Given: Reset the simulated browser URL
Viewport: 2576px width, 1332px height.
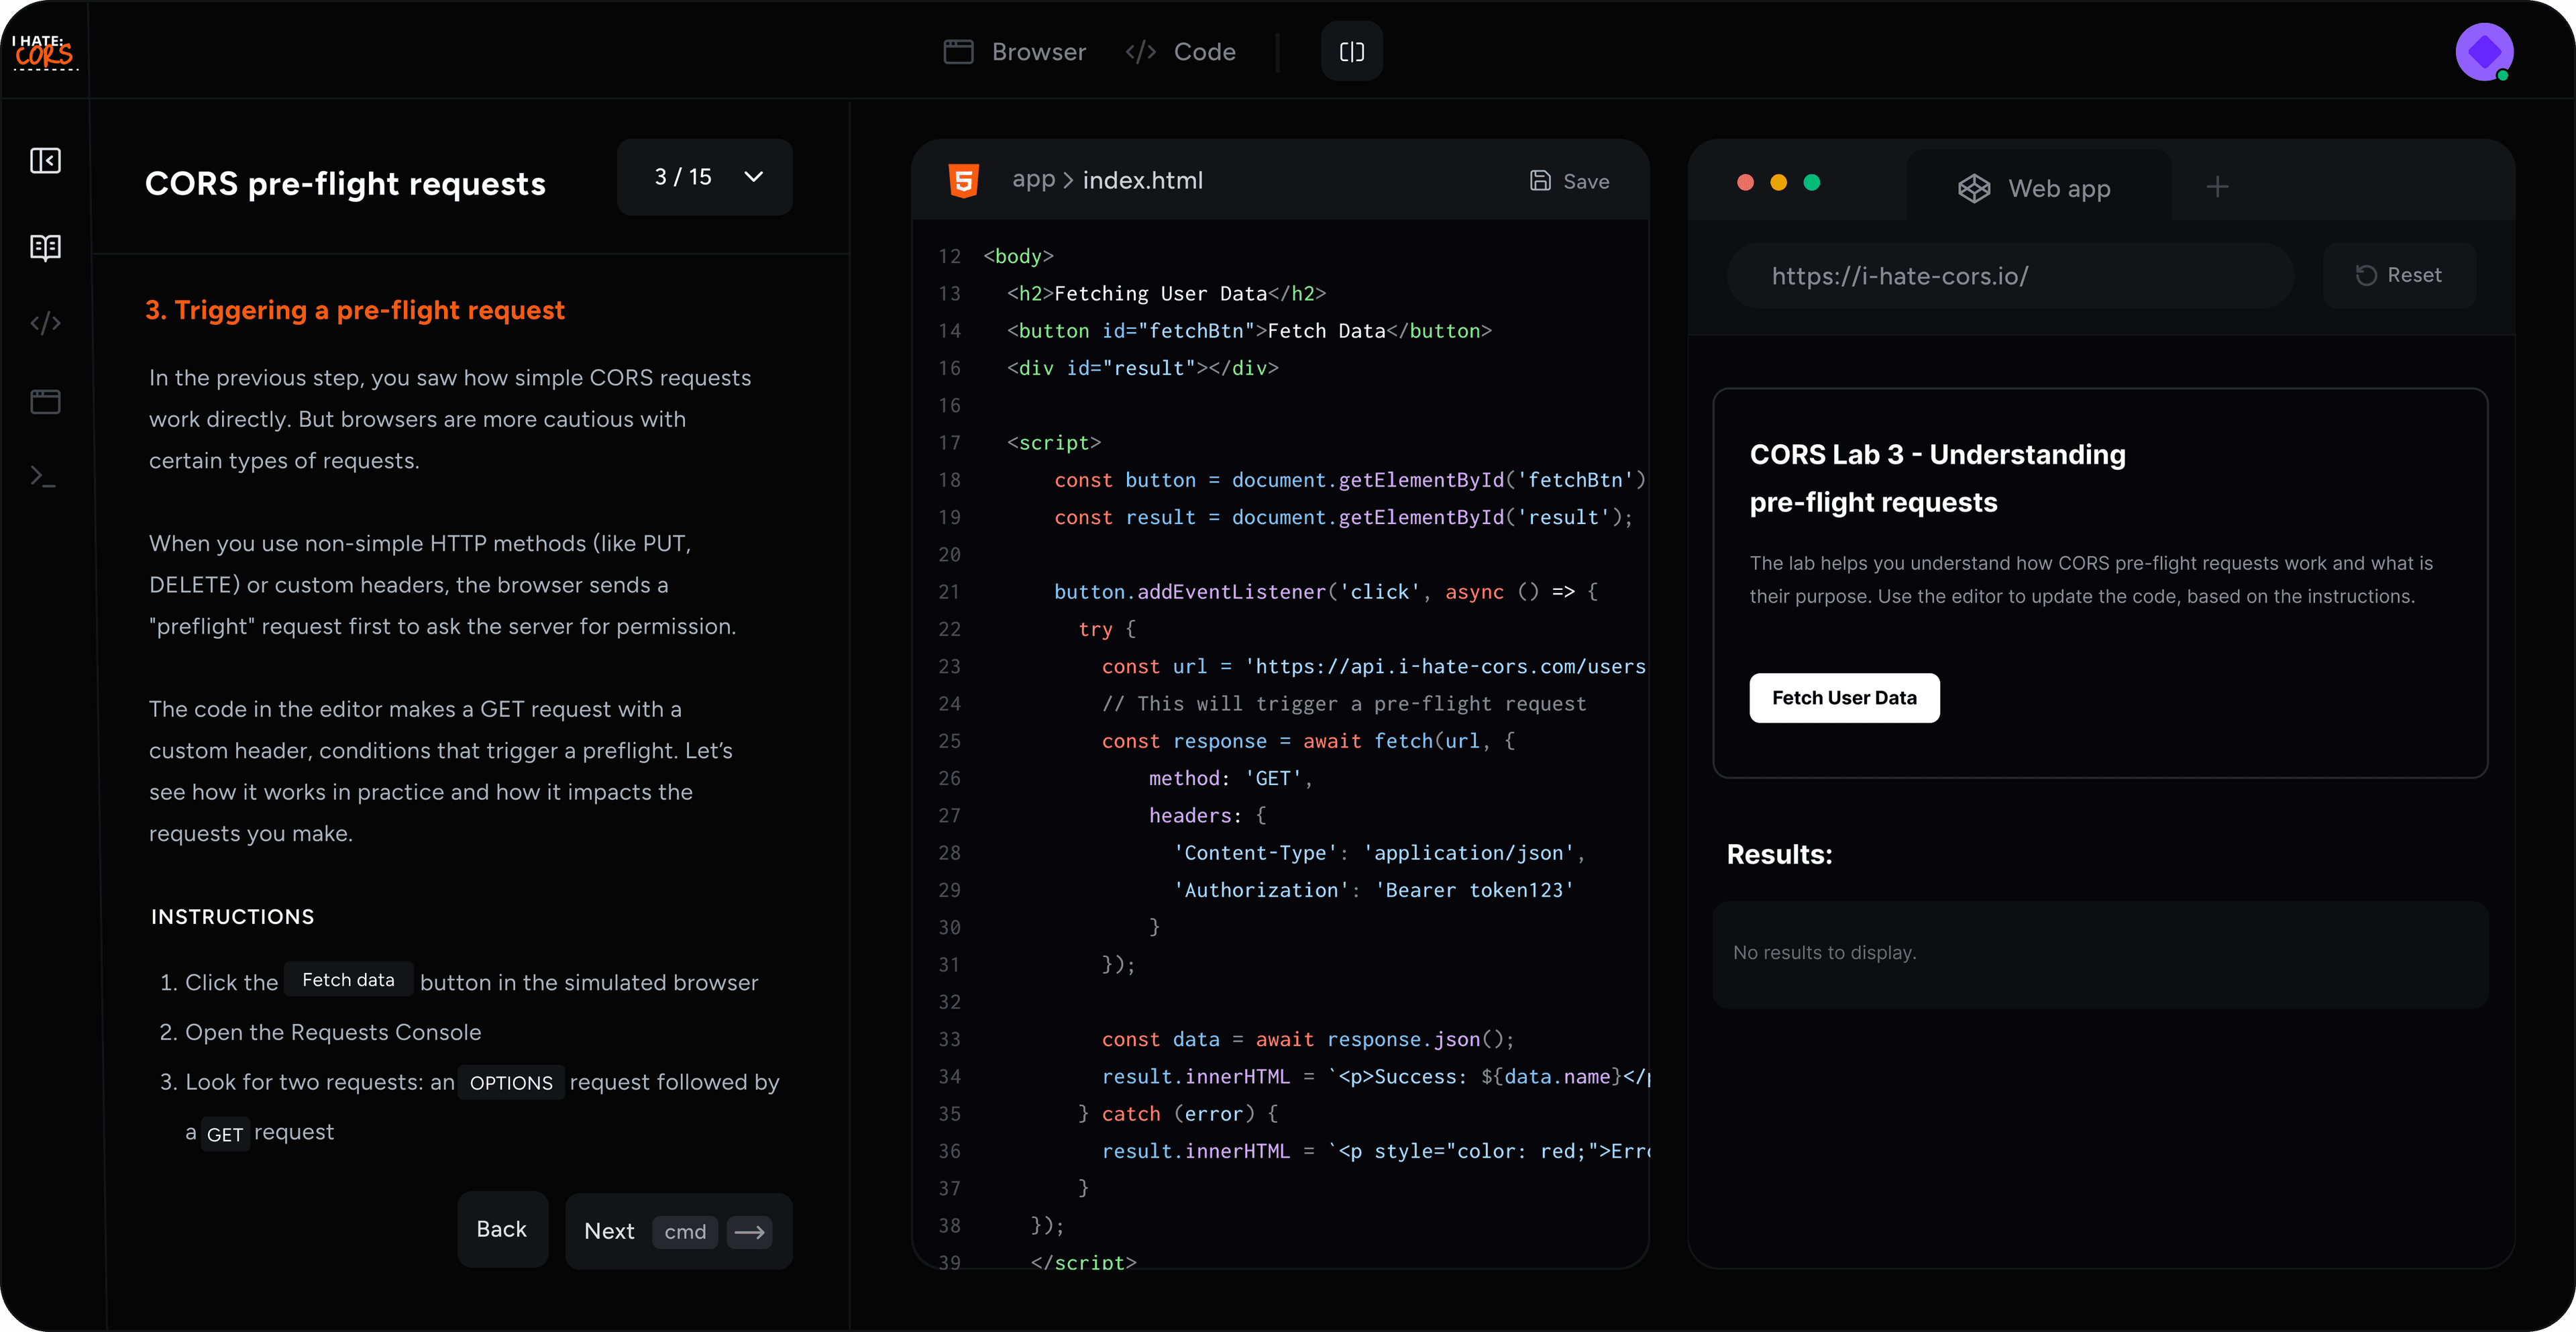Looking at the screenshot, I should coord(2400,275).
